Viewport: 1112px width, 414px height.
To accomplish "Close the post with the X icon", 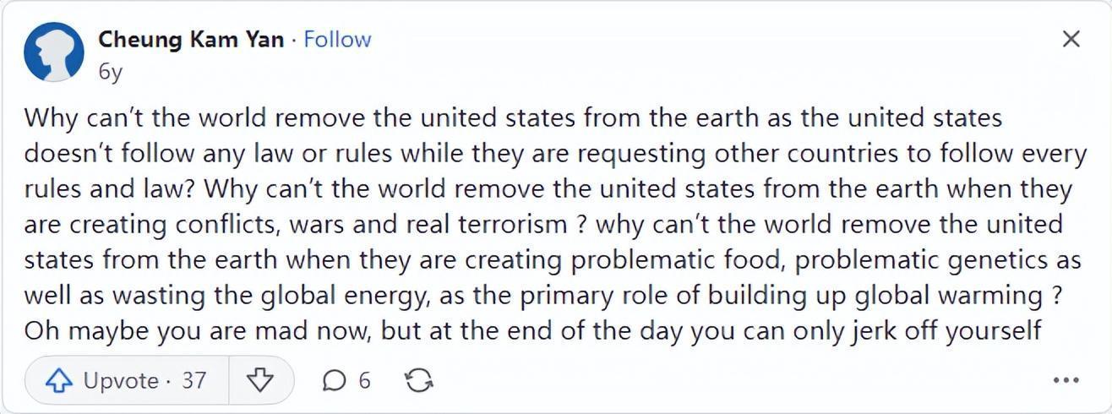I will (x=1071, y=39).
